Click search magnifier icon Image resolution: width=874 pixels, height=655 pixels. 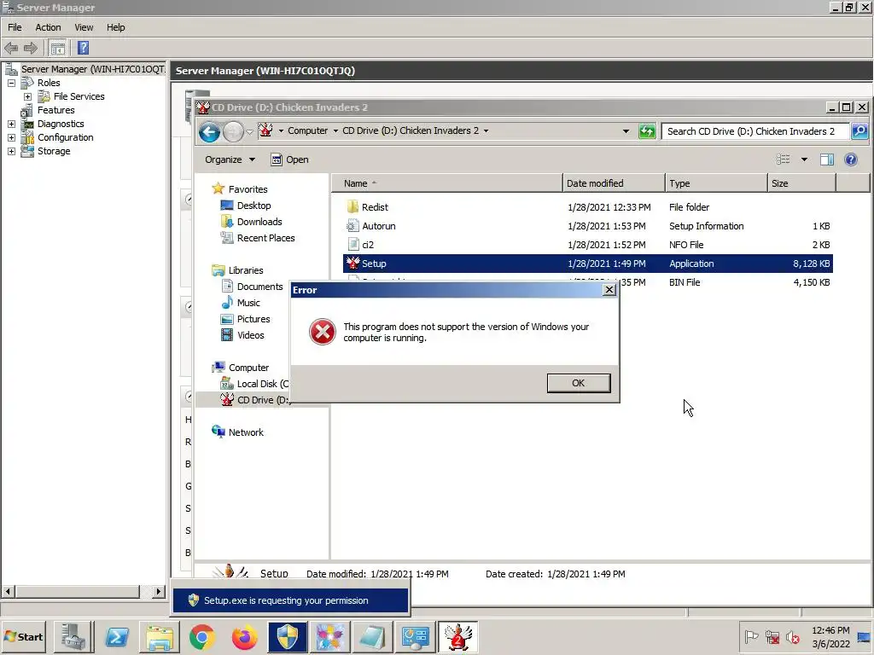tap(859, 131)
